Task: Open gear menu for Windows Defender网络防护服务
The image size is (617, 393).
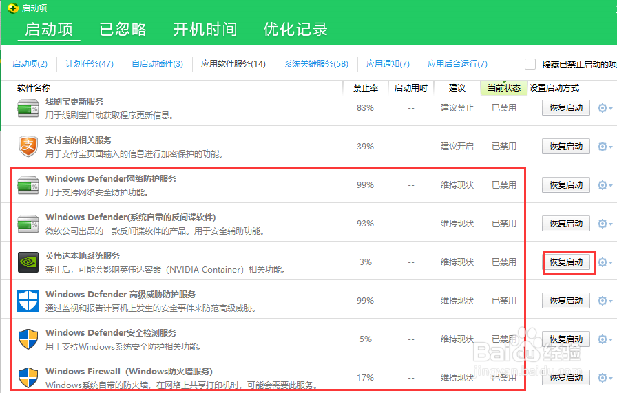Action: (605, 185)
